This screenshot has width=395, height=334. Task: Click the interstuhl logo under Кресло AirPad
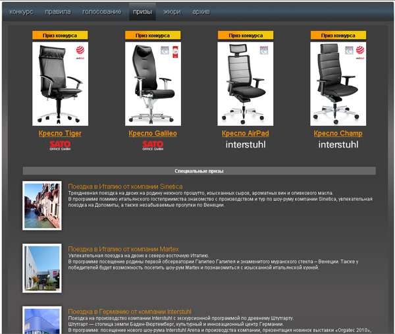click(246, 144)
